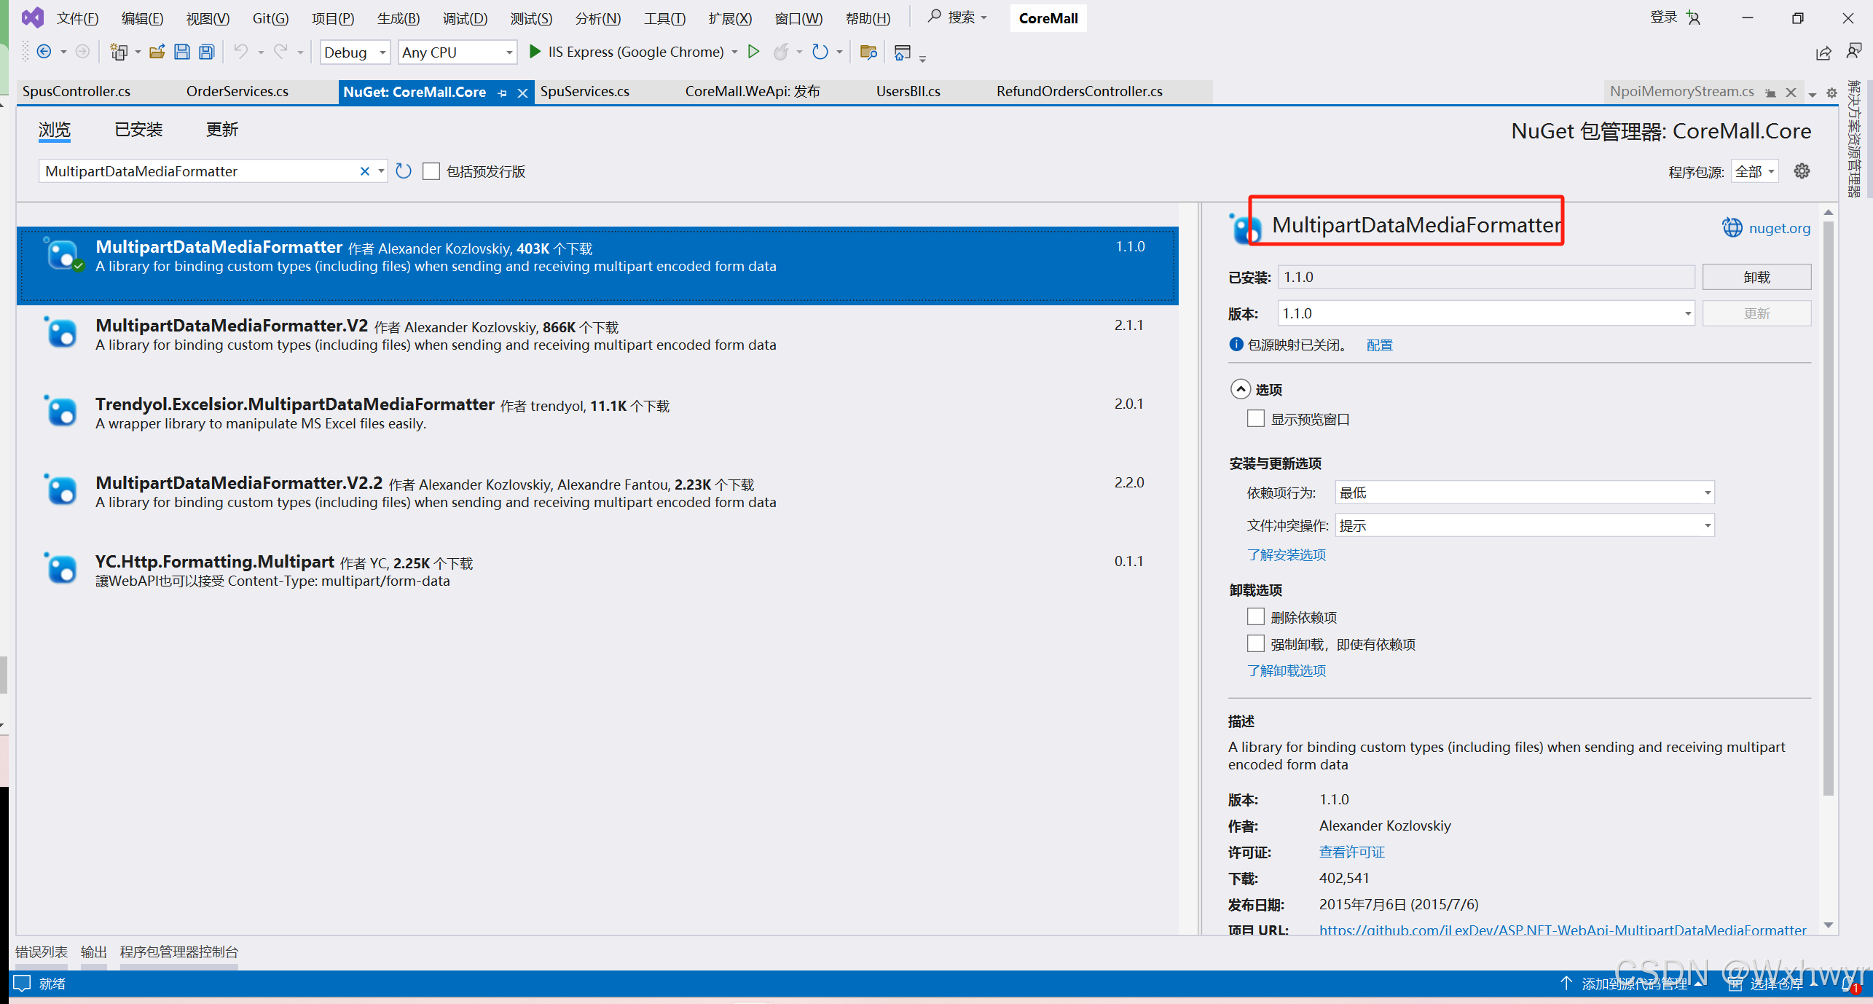This screenshot has width=1873, height=1004.
Task: Close the NuGet: CoreMall.Core tab
Action: click(522, 93)
